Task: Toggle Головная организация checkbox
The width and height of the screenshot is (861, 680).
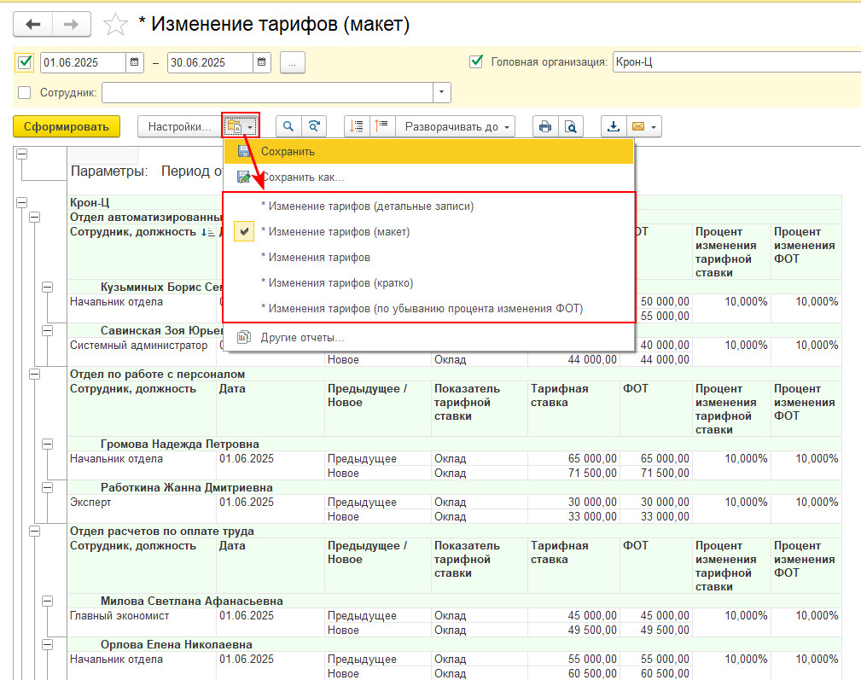Action: click(476, 61)
